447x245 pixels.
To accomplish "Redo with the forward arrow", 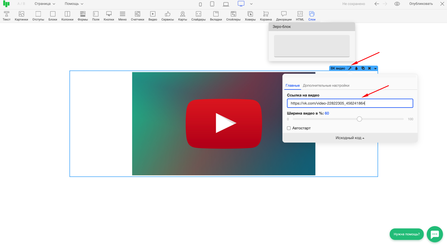I will [385, 4].
